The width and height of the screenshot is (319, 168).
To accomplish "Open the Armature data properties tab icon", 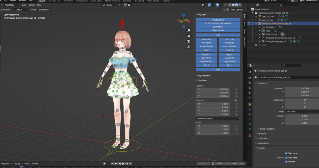I will pos(250,119).
